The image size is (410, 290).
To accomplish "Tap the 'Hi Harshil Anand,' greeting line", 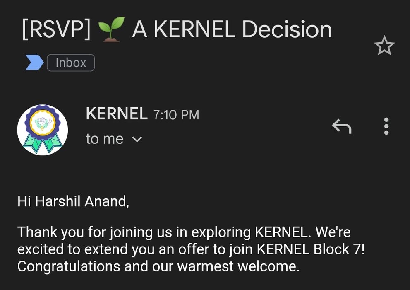I will [73, 201].
